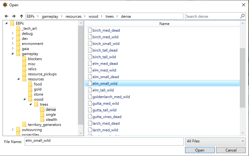Click the Cancel button

(x=231, y=150)
